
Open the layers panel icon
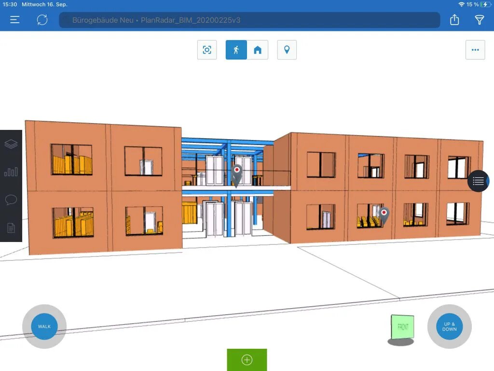pos(11,144)
